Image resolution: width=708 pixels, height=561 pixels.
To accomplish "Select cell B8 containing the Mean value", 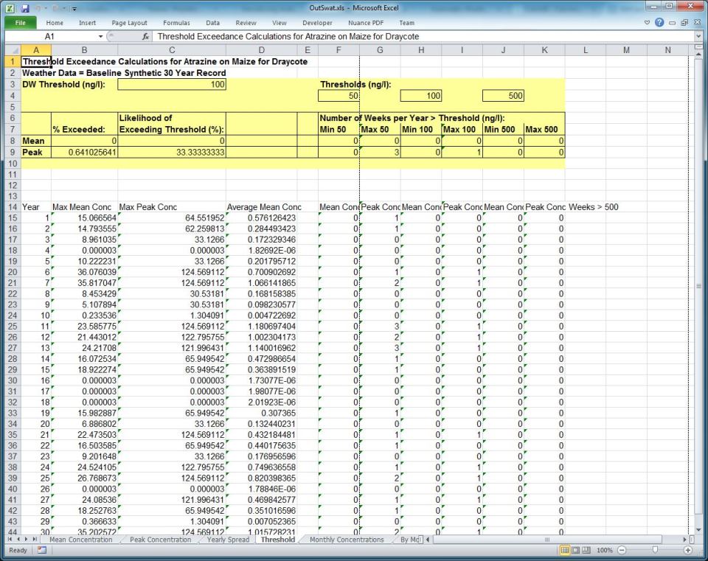I will 84,140.
